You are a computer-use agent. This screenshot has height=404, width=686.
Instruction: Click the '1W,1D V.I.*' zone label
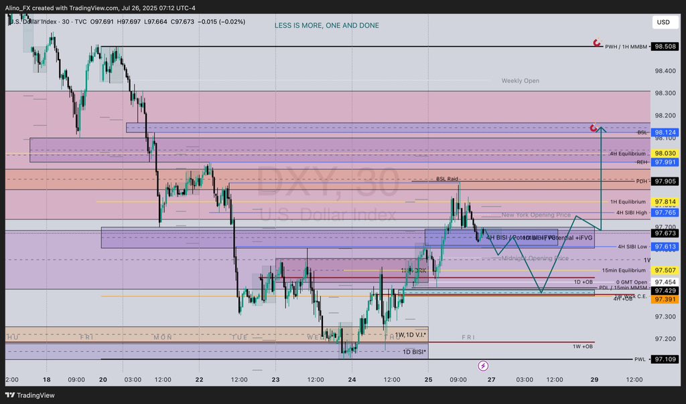click(411, 334)
